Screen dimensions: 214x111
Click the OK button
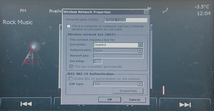pyautogui.click(x=110, y=99)
